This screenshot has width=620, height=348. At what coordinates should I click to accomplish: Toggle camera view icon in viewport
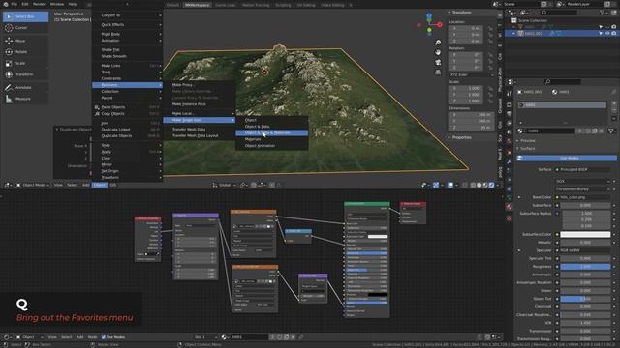pyautogui.click(x=438, y=62)
